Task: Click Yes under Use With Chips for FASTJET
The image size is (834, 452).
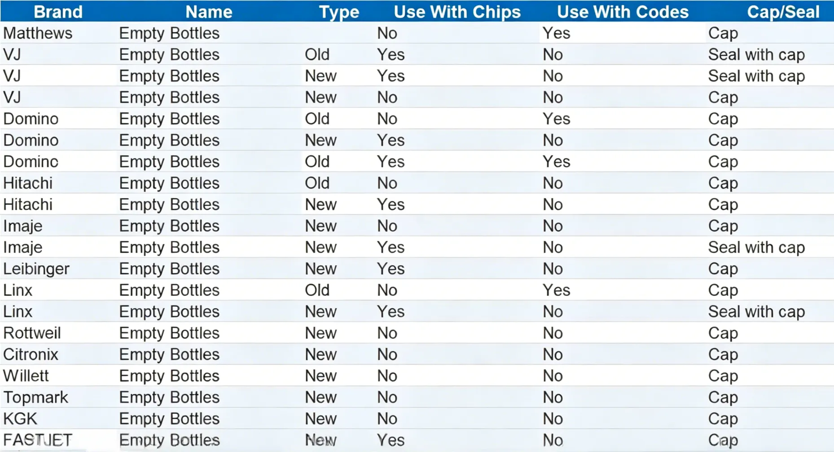Action: [391, 440]
